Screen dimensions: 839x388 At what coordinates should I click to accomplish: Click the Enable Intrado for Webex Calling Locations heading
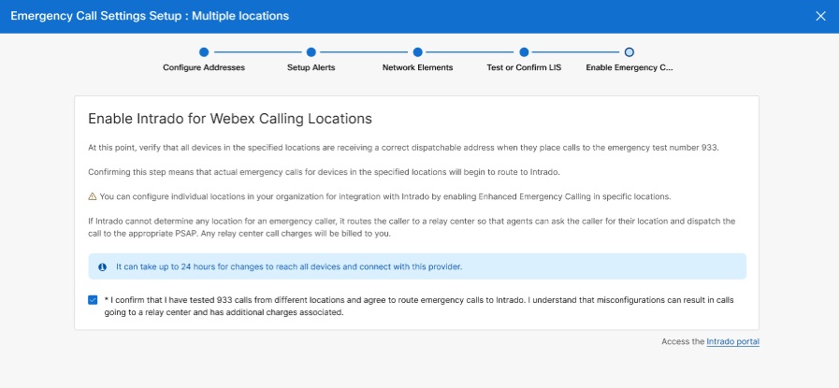[230, 119]
